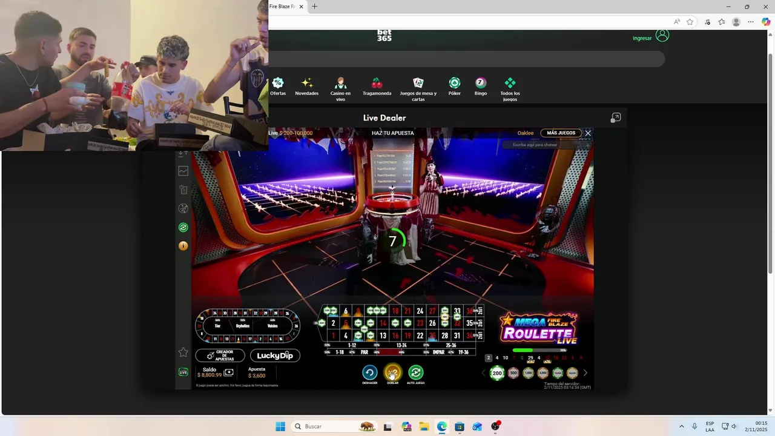Screen dimensions: 775x436
Task: Select the 50,000 chip
Action: 572,373
